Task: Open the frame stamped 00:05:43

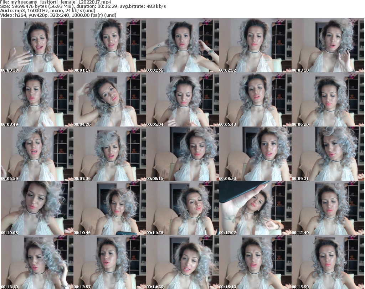Action: point(255,99)
